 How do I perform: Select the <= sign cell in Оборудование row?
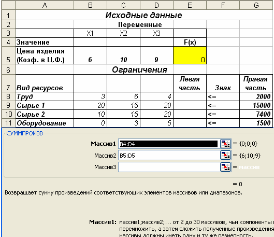[x=223, y=123]
